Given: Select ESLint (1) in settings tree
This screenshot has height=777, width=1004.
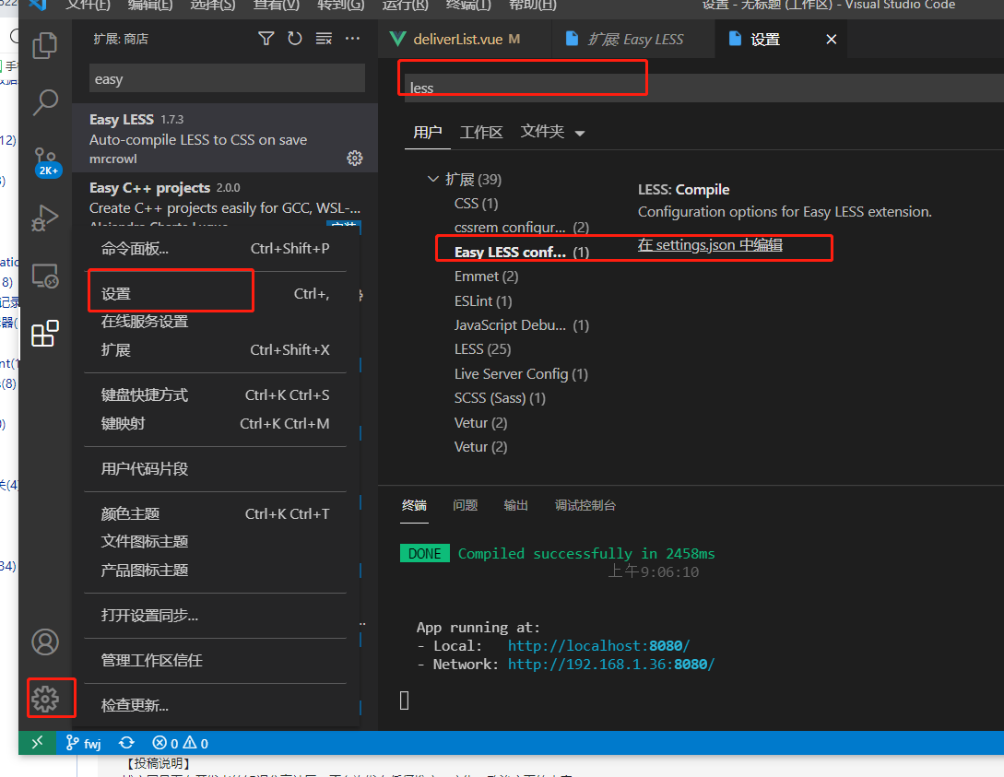Looking at the screenshot, I should click(x=483, y=301).
